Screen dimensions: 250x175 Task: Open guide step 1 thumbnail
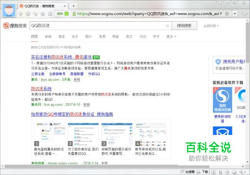click(x=50, y=135)
